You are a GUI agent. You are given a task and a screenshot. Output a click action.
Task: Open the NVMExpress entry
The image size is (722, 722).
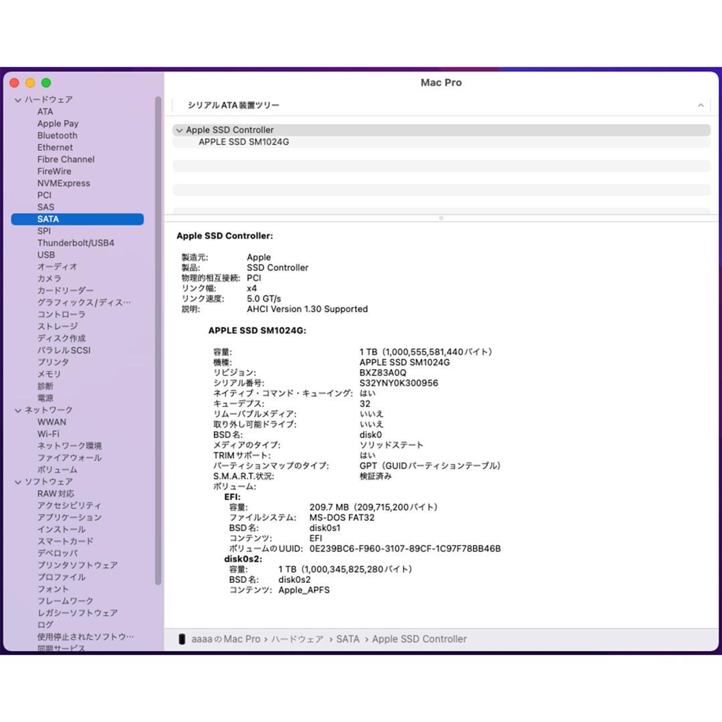(64, 183)
